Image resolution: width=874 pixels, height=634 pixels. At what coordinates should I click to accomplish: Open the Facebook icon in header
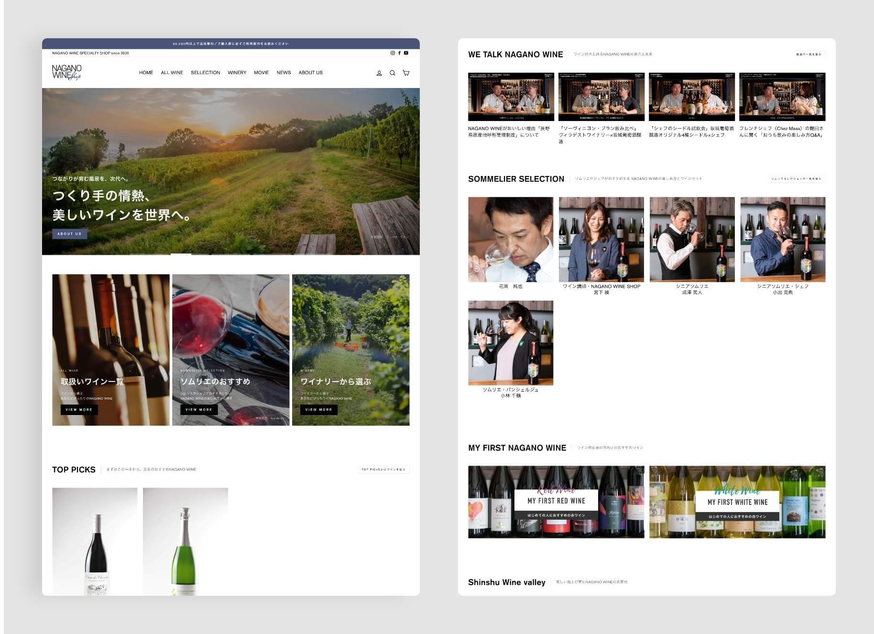point(399,53)
